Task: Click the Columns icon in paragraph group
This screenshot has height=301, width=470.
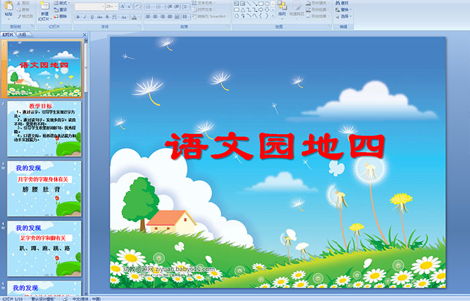Action: [185, 17]
